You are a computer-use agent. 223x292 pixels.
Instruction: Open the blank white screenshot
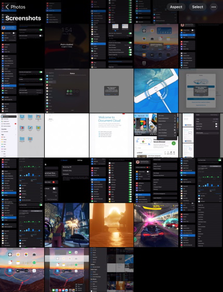[67, 136]
